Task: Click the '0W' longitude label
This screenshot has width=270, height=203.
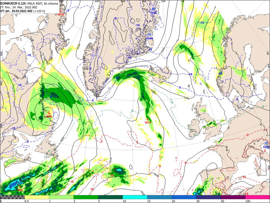Action: (183, 1)
